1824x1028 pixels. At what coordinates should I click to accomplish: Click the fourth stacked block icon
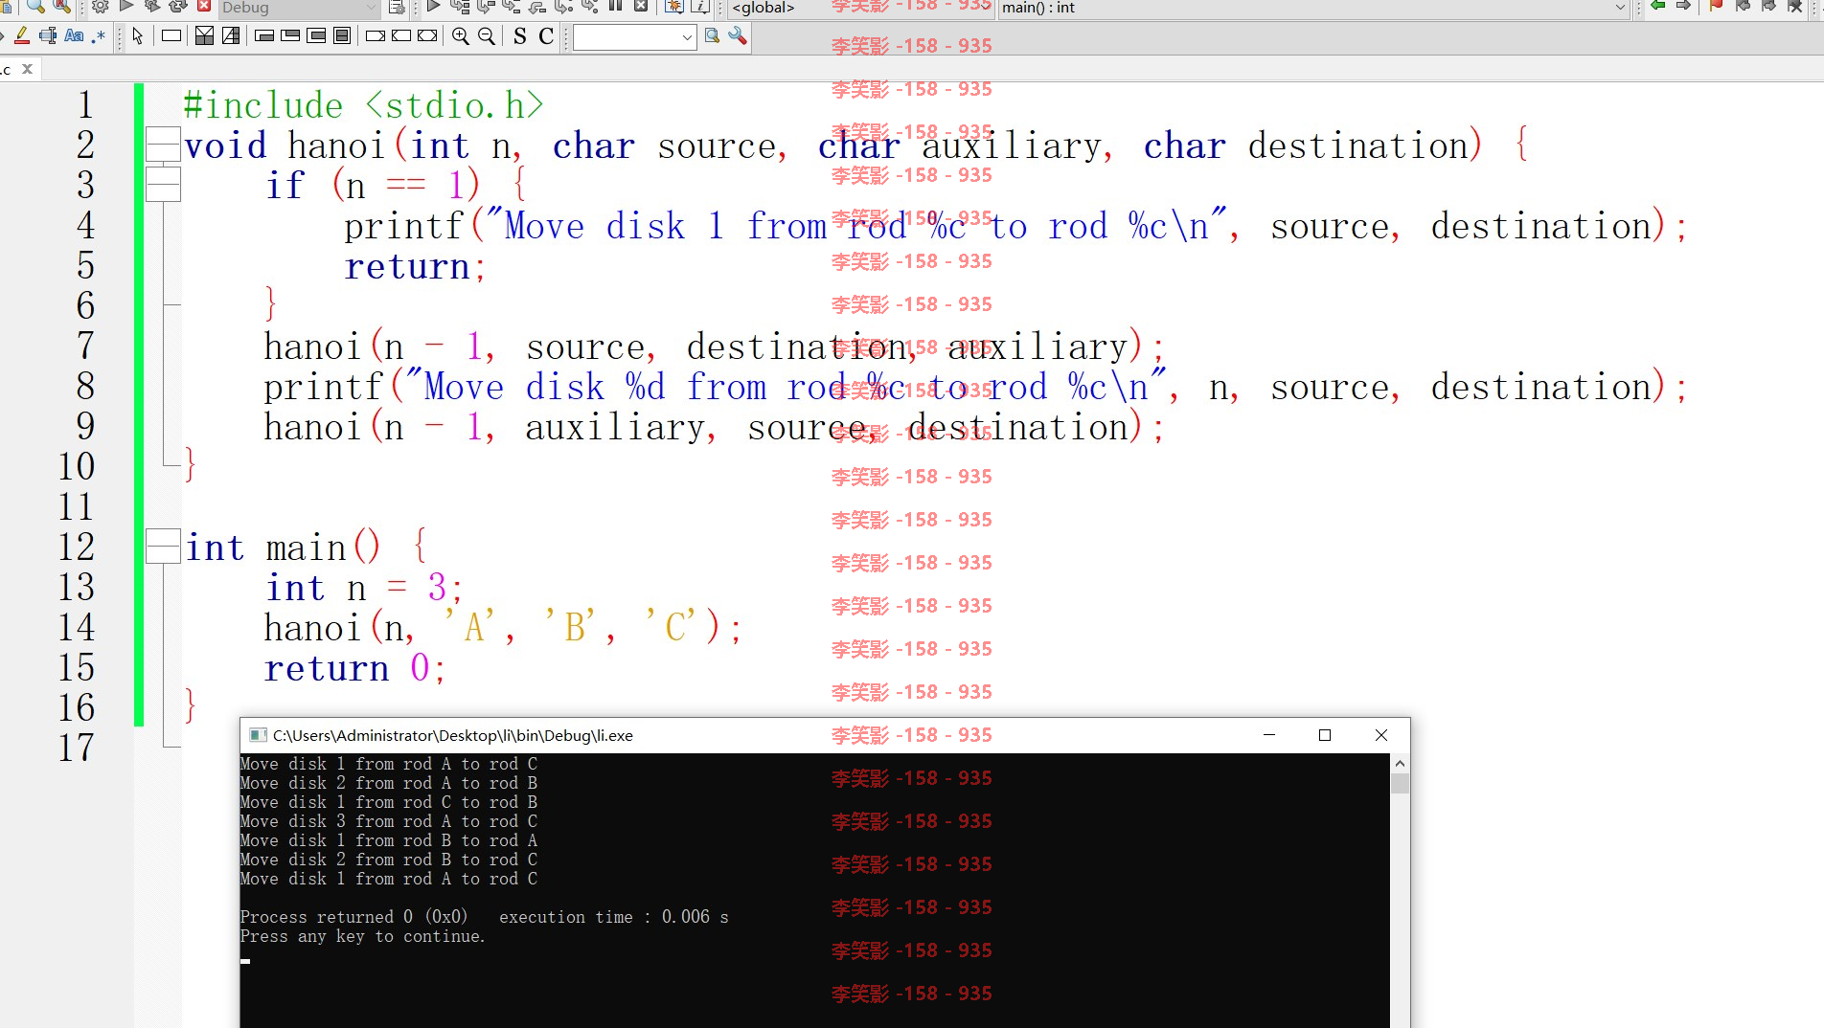pos(342,36)
